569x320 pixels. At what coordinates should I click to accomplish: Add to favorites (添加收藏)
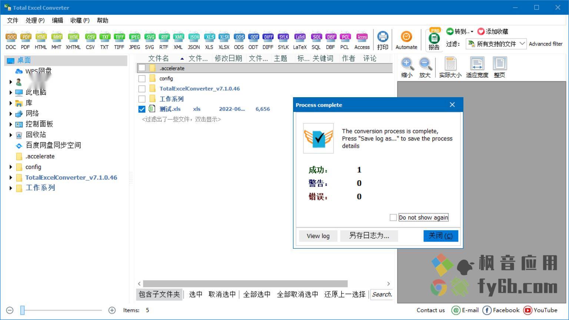click(493, 31)
